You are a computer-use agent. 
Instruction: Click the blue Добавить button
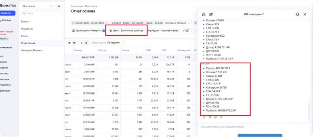click(x=7, y=13)
